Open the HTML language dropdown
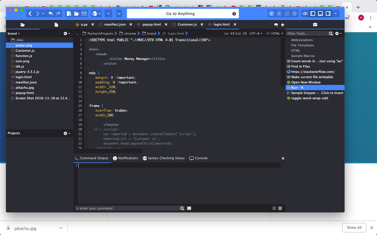The height and width of the screenshot is (235, 377). click(x=275, y=33)
